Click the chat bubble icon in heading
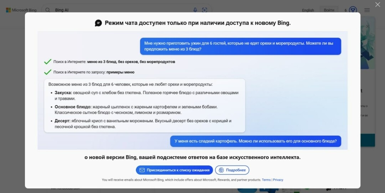This screenshot has width=385, height=193. click(98, 23)
